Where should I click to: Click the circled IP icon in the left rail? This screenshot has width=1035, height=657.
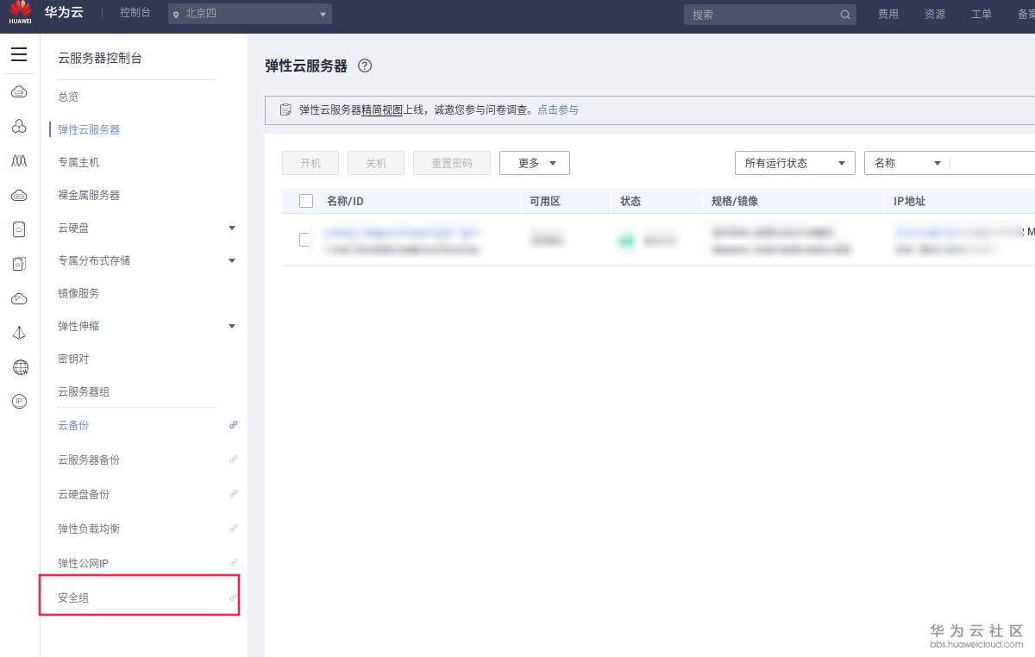[19, 401]
